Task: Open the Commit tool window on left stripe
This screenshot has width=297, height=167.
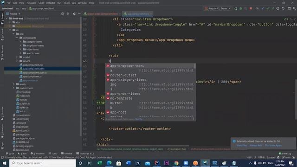Action: coord(2,35)
